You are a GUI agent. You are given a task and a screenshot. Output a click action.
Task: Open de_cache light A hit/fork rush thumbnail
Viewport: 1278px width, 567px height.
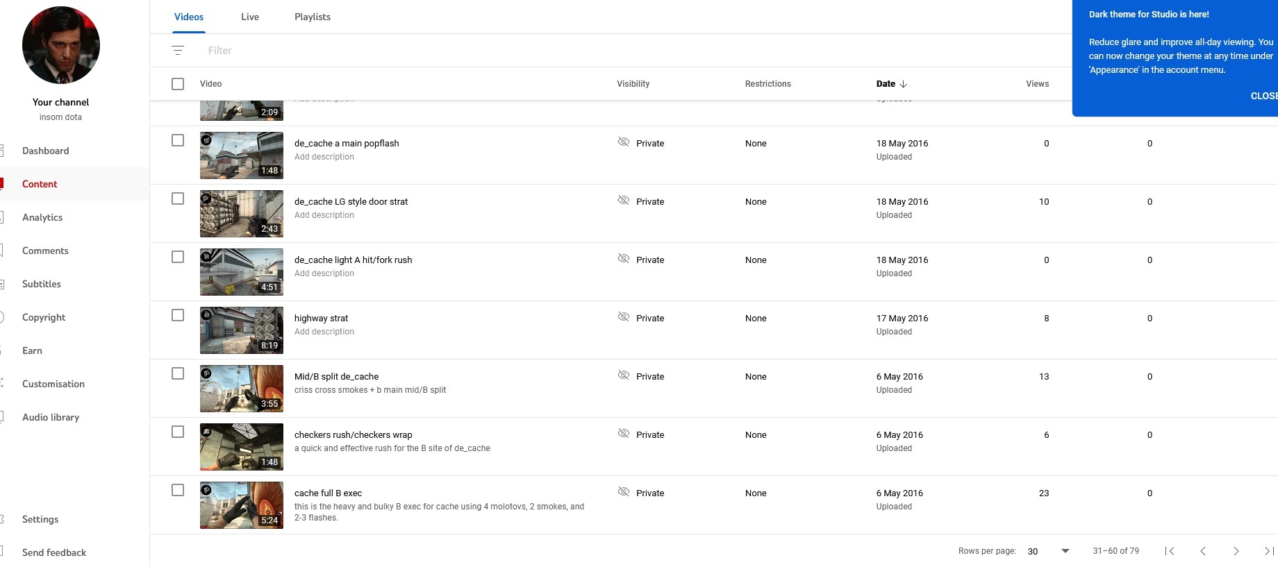(242, 272)
